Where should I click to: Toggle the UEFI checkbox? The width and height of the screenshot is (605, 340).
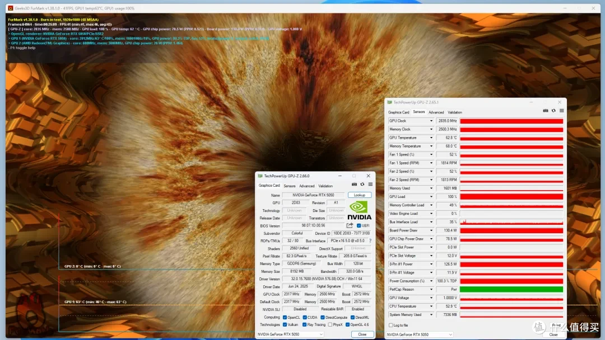click(359, 225)
